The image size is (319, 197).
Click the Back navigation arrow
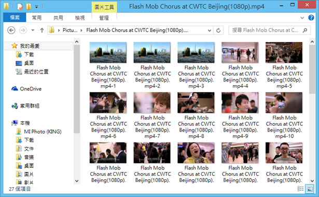[11, 30]
